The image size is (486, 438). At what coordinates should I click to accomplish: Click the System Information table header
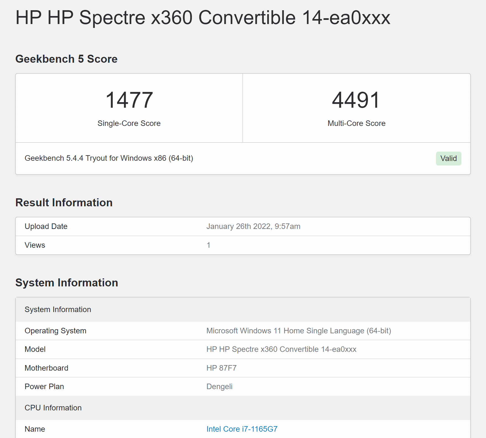[x=58, y=310]
